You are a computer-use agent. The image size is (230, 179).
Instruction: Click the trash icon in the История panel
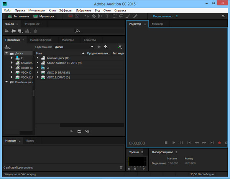(121, 168)
